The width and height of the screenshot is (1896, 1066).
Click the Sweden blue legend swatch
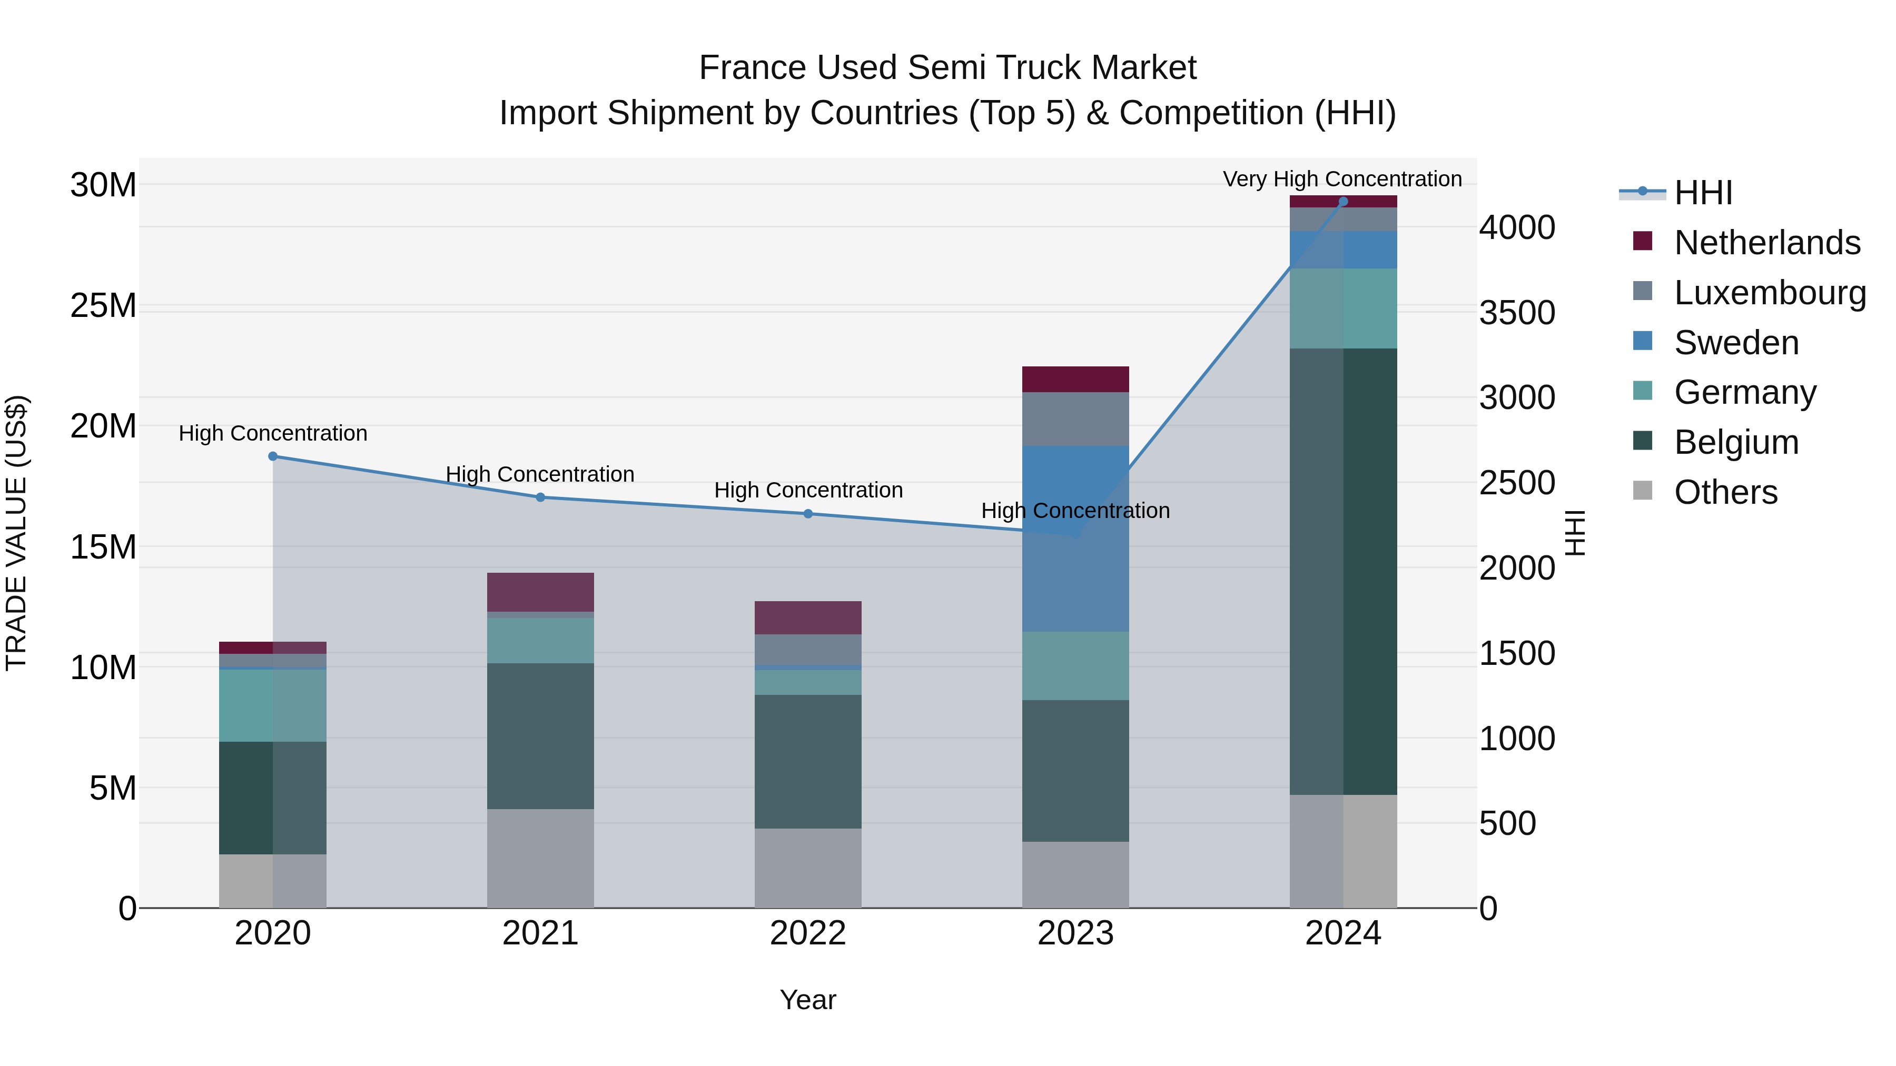(1642, 341)
